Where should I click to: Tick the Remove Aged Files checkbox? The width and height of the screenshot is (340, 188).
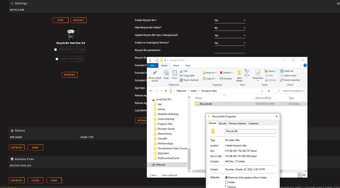(x=55, y=49)
